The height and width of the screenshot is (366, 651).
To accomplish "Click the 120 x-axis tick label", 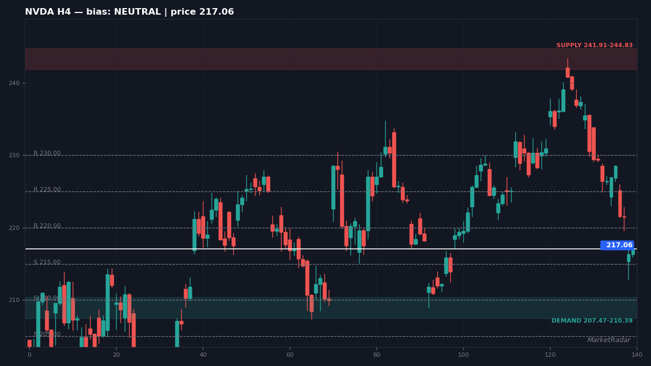I will click(x=550, y=355).
